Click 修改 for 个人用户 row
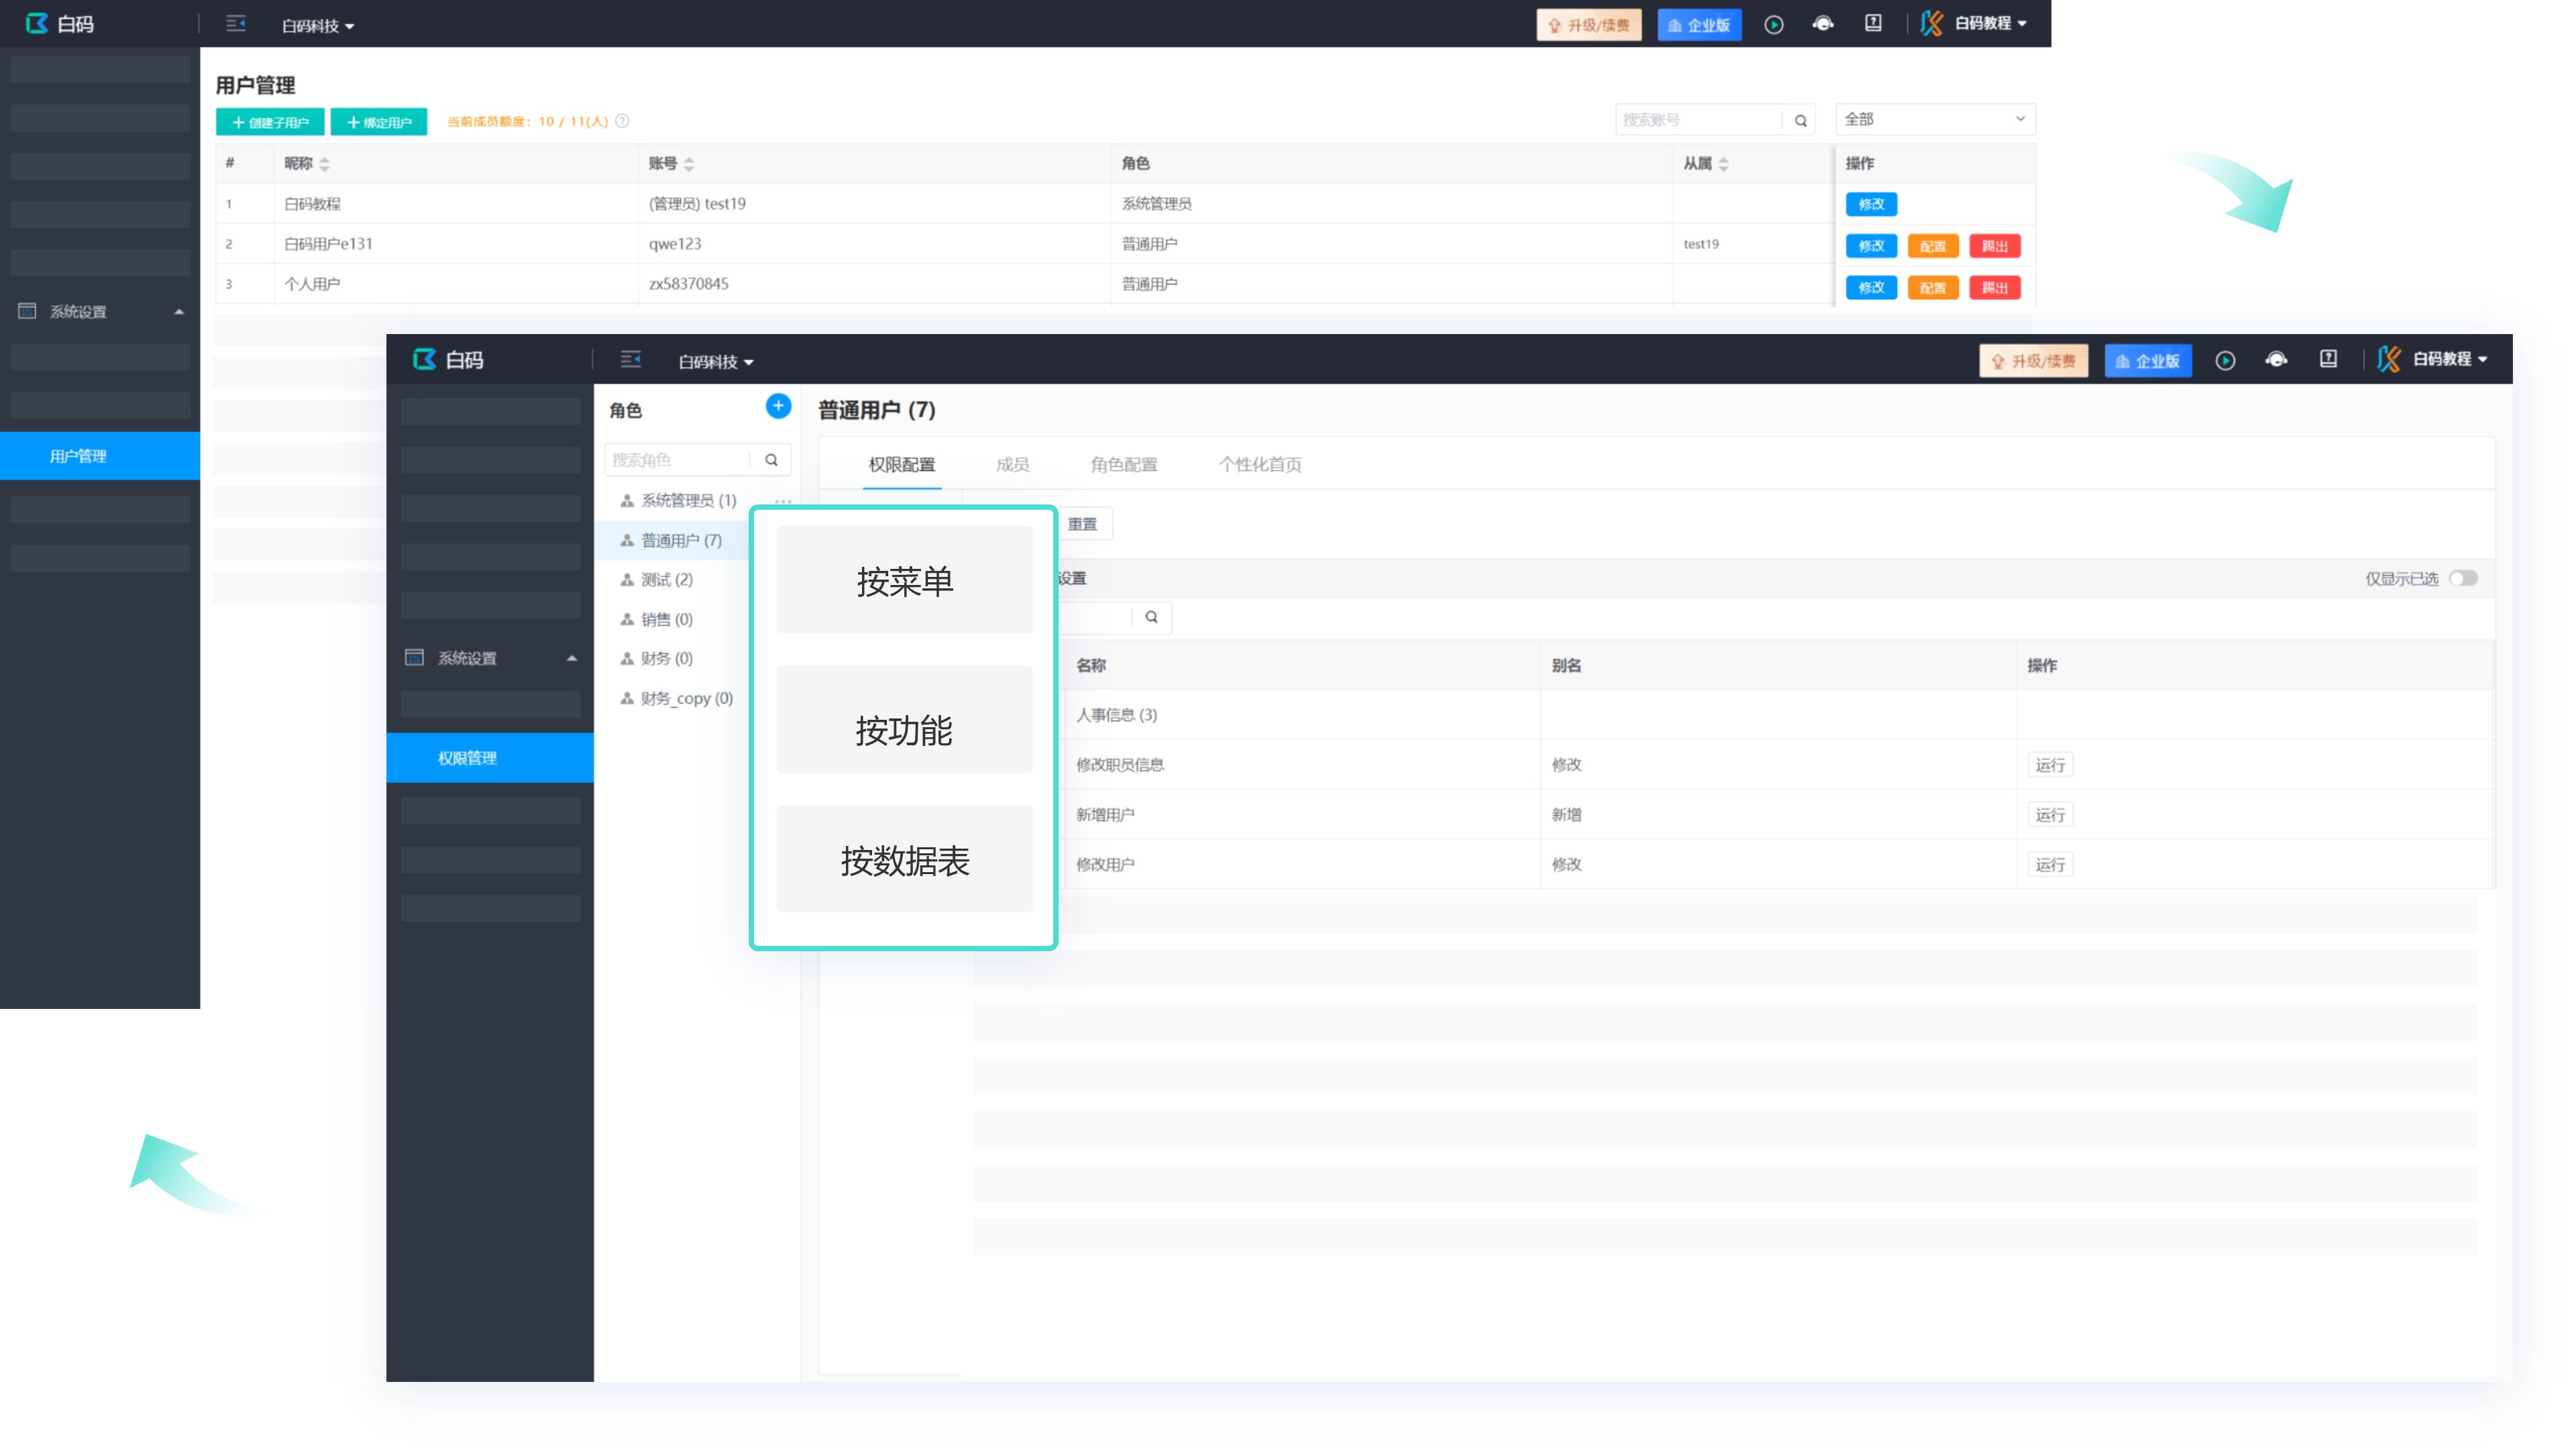The width and height of the screenshot is (2576, 1449). pos(1871,288)
